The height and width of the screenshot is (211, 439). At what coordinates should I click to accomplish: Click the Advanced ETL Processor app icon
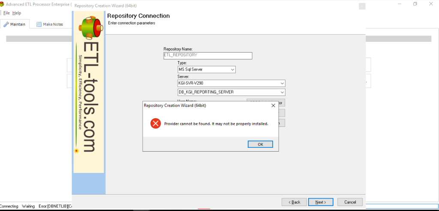coord(2,4)
